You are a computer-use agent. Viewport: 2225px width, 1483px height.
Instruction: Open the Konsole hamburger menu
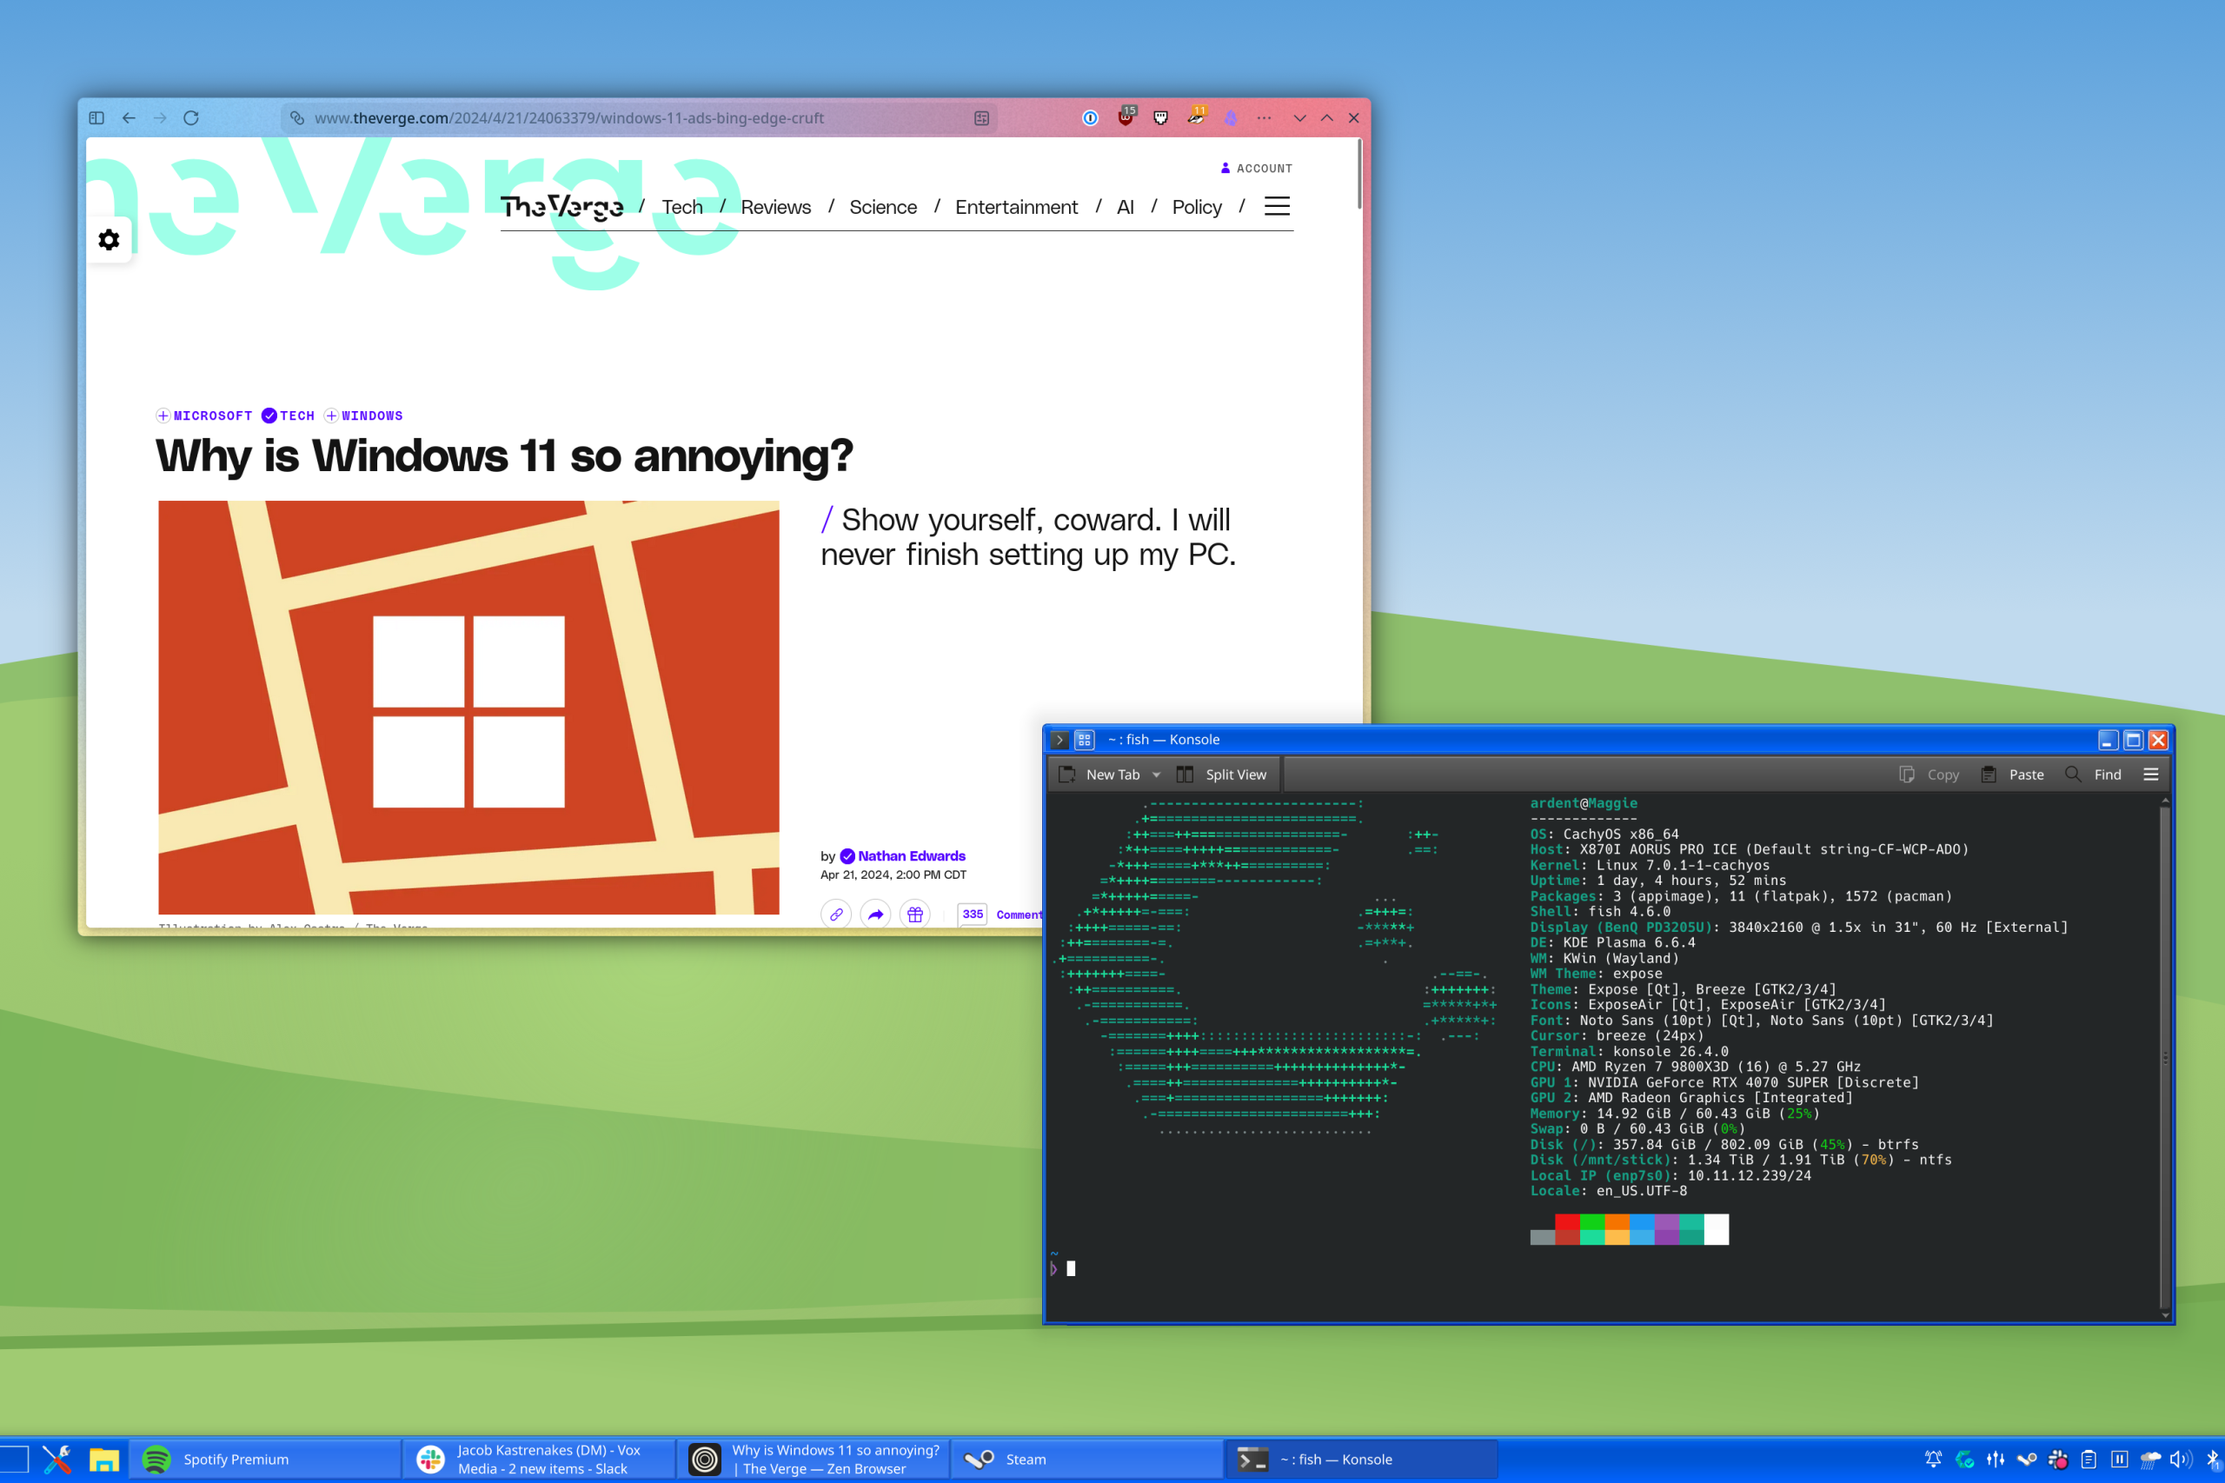2151,774
